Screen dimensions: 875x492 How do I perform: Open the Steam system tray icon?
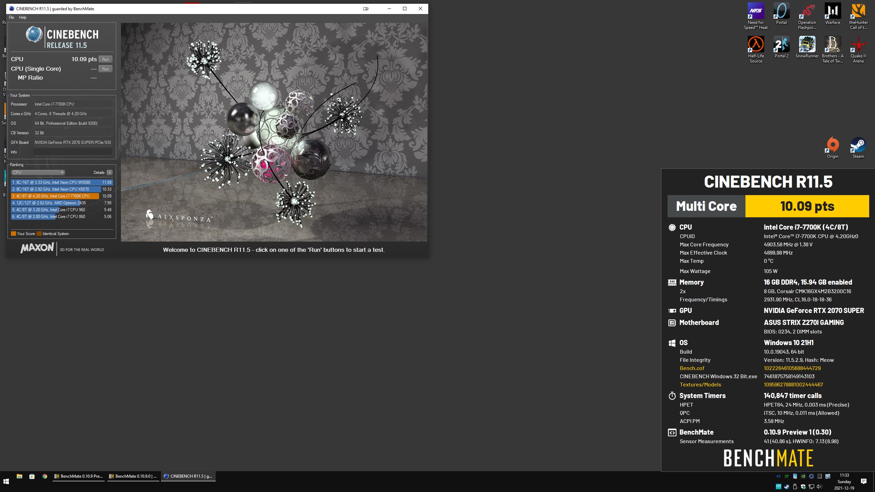tap(787, 487)
